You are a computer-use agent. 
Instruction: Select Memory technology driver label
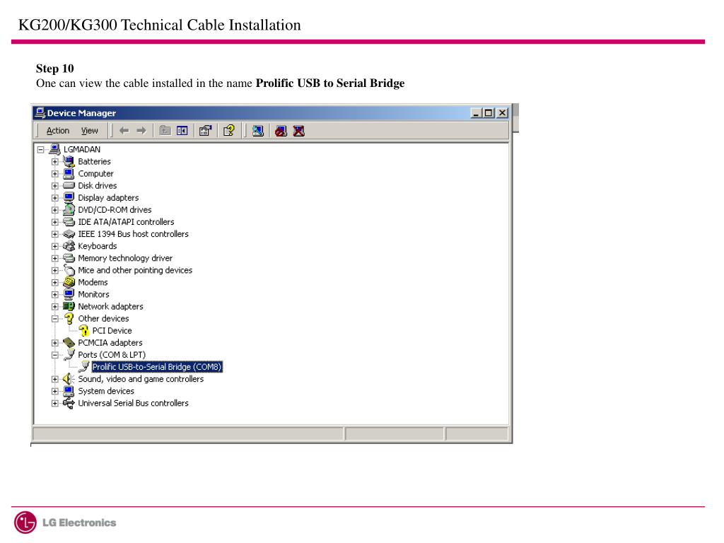coord(125,258)
